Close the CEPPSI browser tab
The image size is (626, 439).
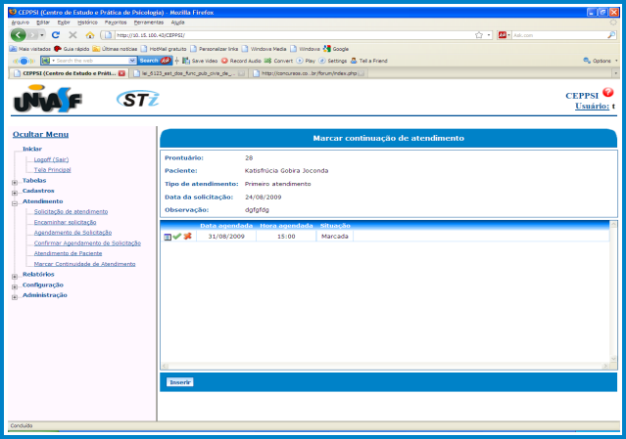pos(121,73)
